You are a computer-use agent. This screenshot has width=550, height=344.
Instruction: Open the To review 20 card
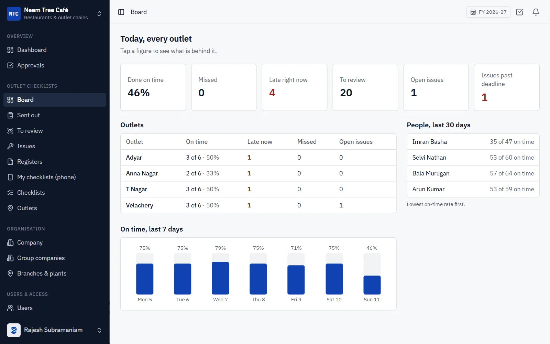pyautogui.click(x=365, y=87)
